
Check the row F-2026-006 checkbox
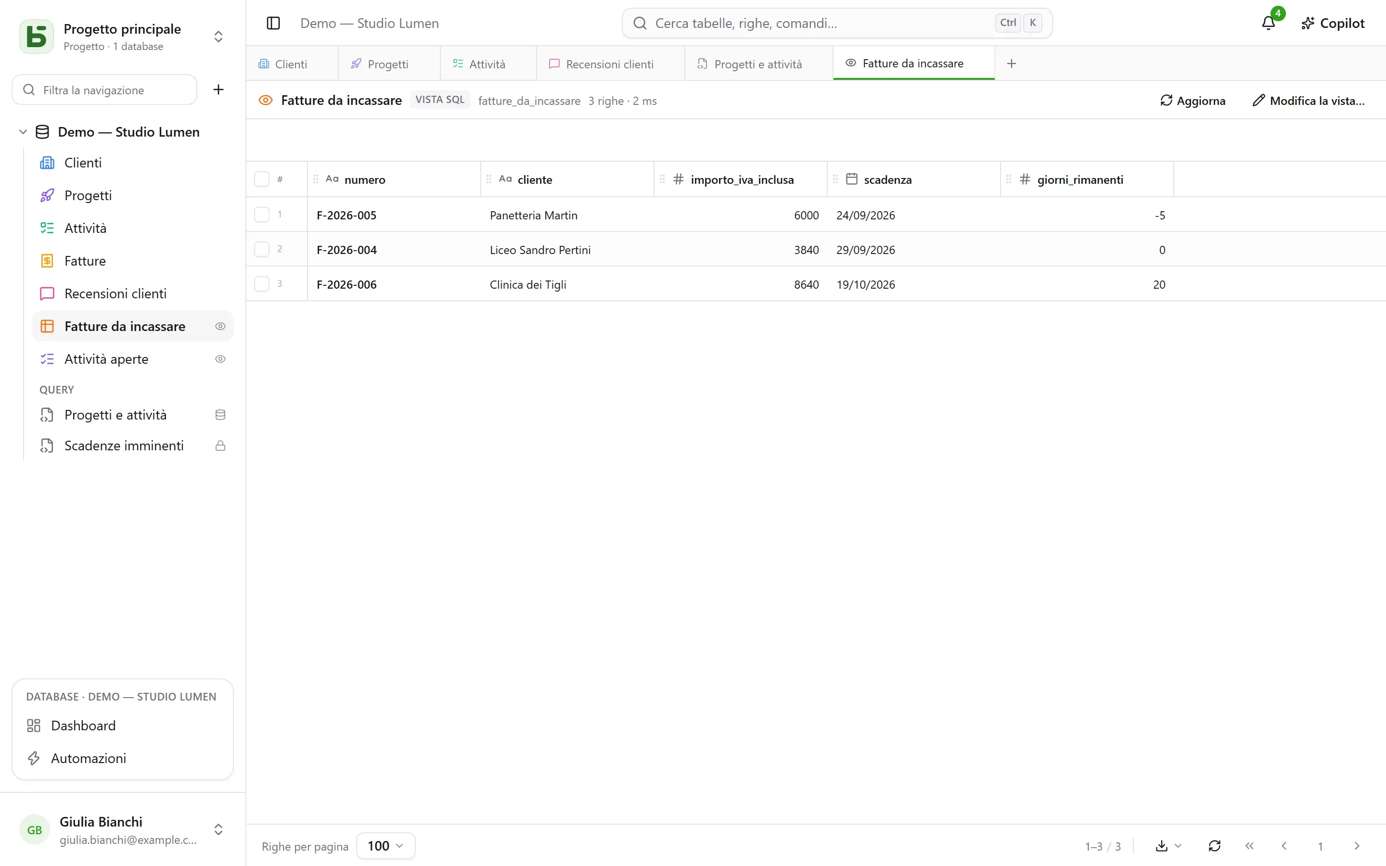[x=262, y=284]
